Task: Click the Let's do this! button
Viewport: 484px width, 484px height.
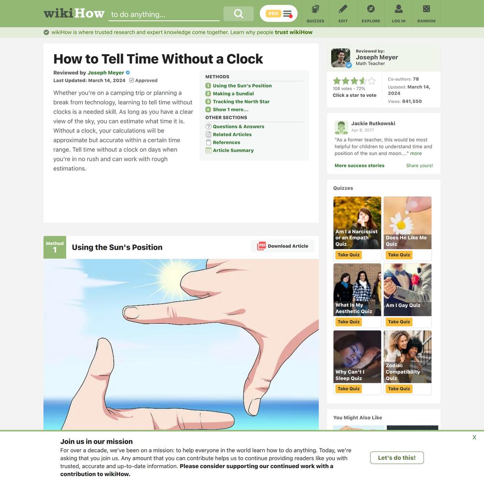Action: point(397,457)
